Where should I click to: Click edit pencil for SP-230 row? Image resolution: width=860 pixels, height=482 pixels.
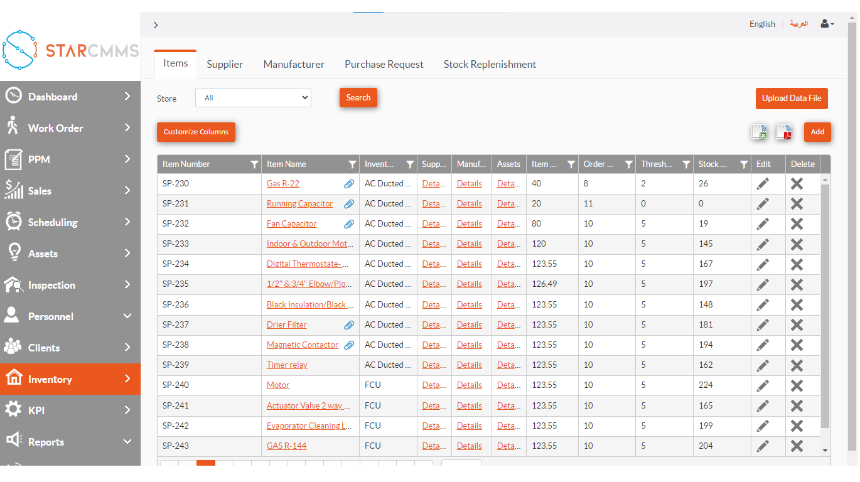(763, 184)
